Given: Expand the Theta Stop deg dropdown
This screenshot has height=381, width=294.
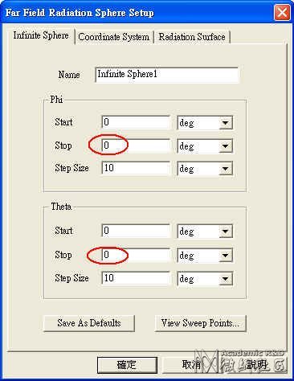Looking at the screenshot, I should [x=205, y=256].
